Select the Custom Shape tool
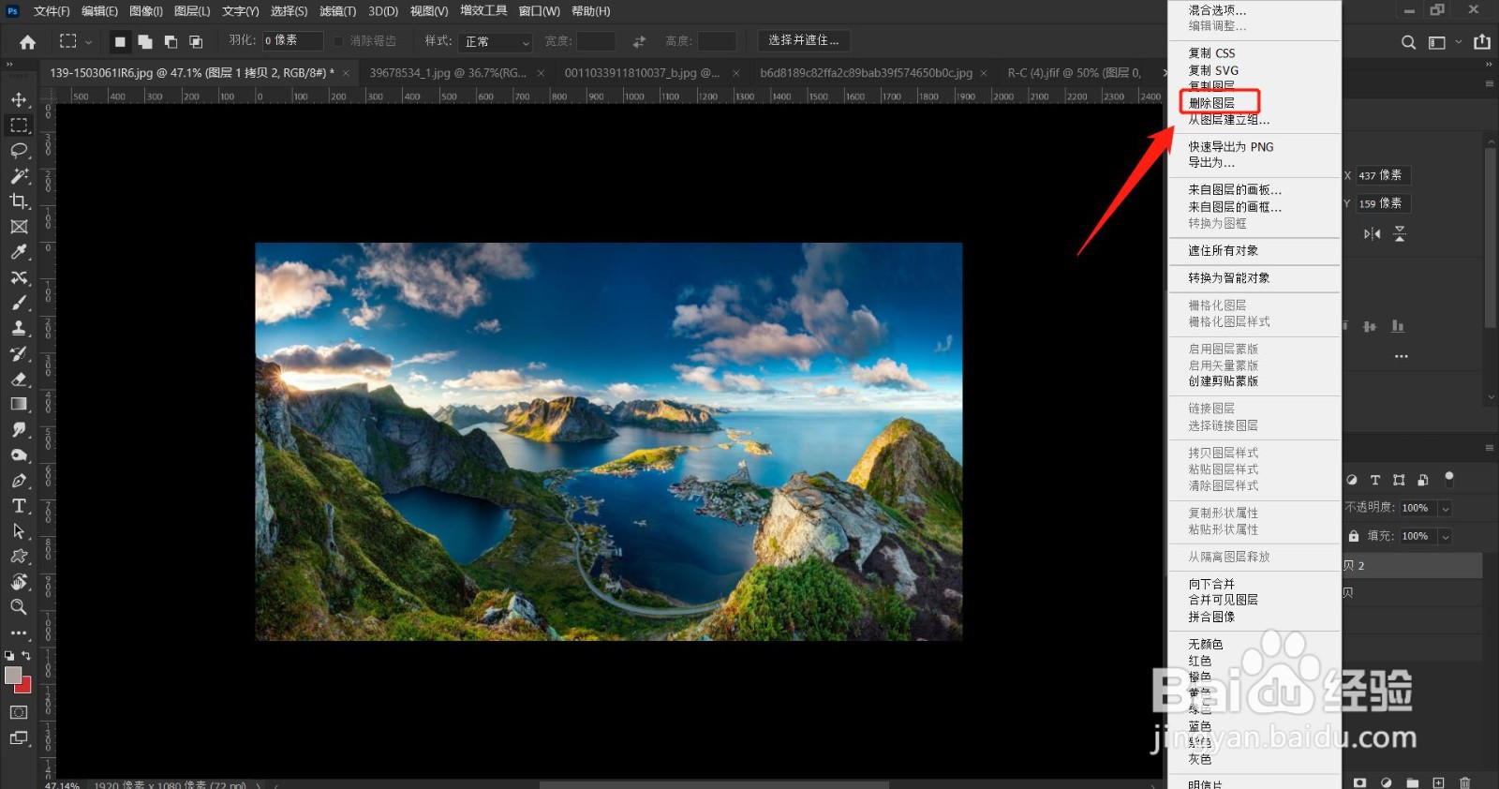1499x789 pixels. (x=19, y=557)
